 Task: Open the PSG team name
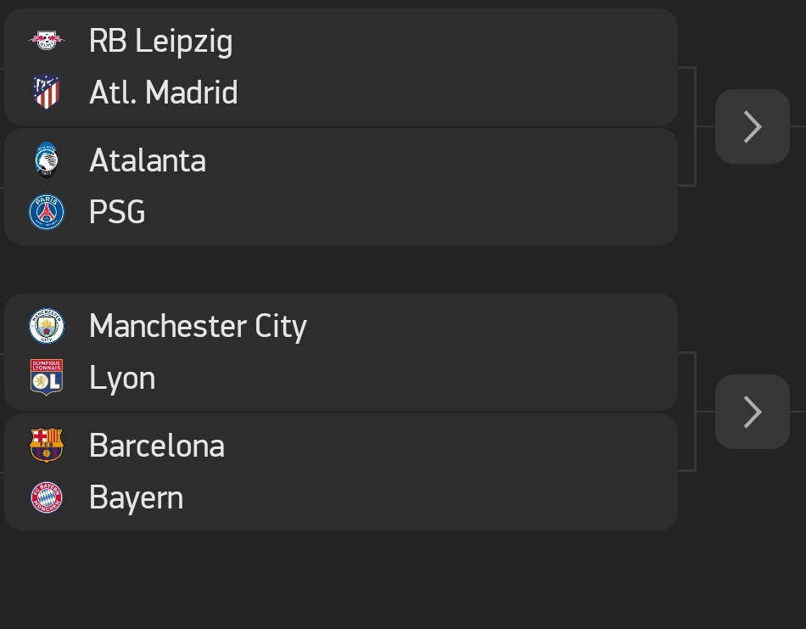point(117,212)
